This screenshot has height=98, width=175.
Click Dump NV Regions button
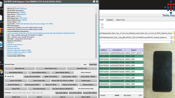coord(14,85)
